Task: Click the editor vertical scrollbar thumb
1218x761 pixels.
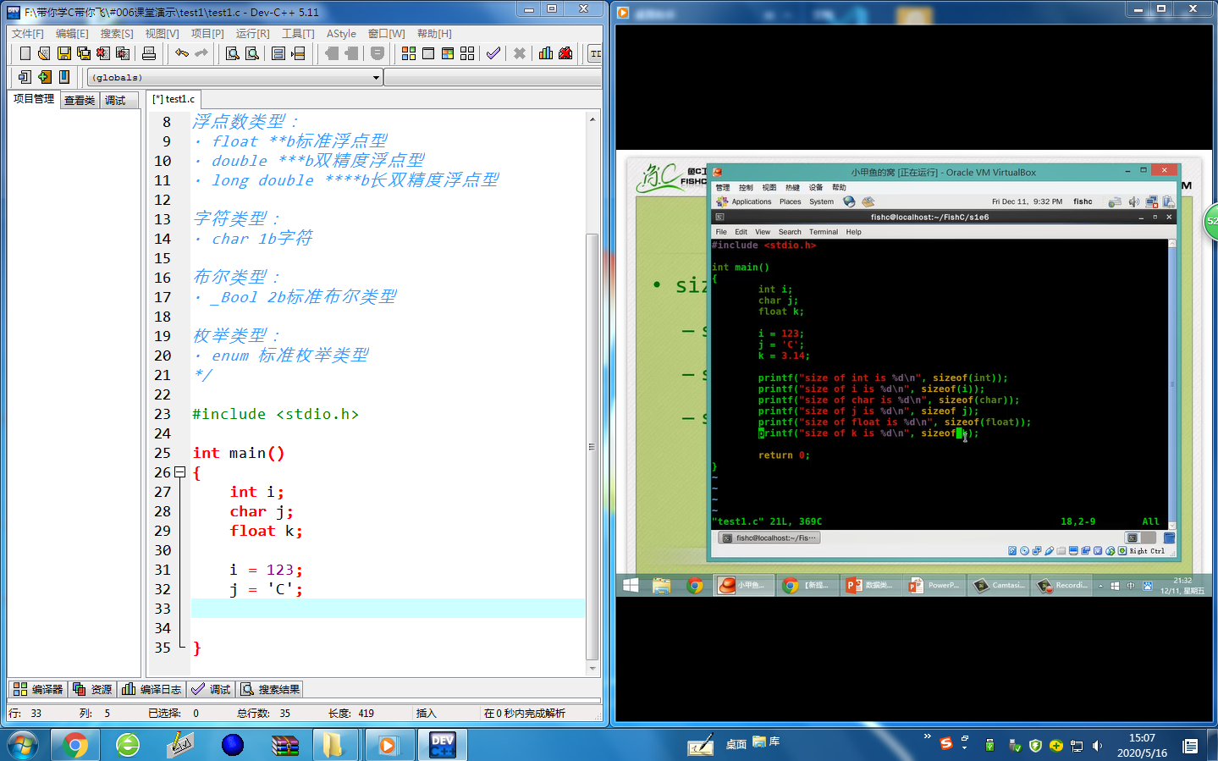Action: 592,447
